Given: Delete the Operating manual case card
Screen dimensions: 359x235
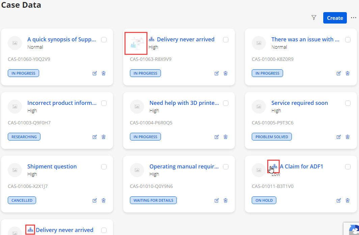Looking at the screenshot, I should (225, 200).
